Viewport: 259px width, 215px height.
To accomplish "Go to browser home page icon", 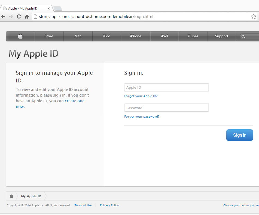I will [x=27, y=17].
